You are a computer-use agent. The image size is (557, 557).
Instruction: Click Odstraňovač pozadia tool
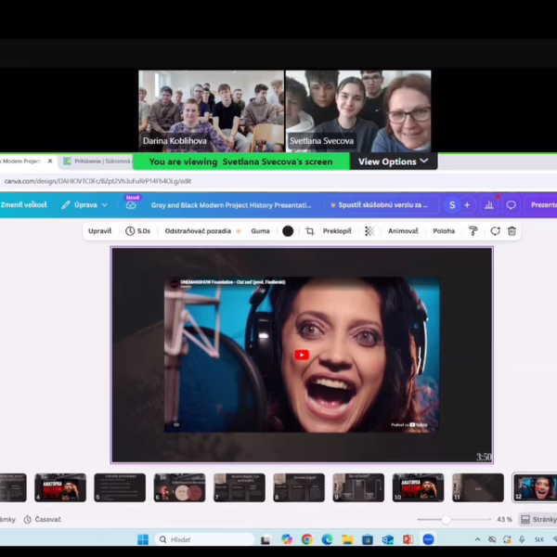tap(202, 231)
